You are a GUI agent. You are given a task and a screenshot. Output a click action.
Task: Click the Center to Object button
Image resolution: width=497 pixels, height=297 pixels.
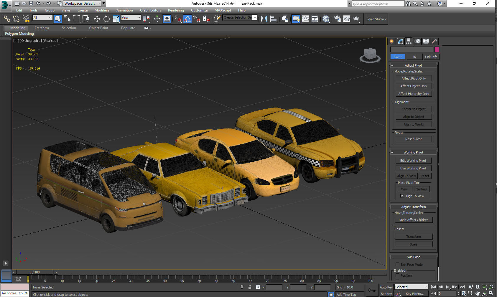[414, 109]
